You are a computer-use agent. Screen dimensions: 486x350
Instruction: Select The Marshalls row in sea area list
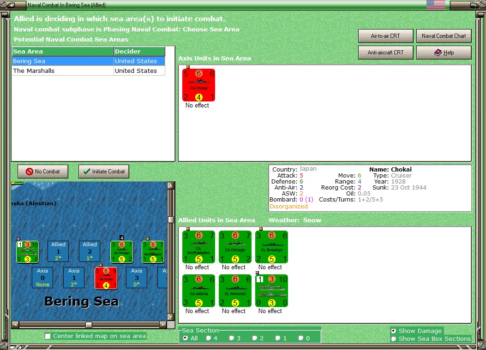[88, 71]
